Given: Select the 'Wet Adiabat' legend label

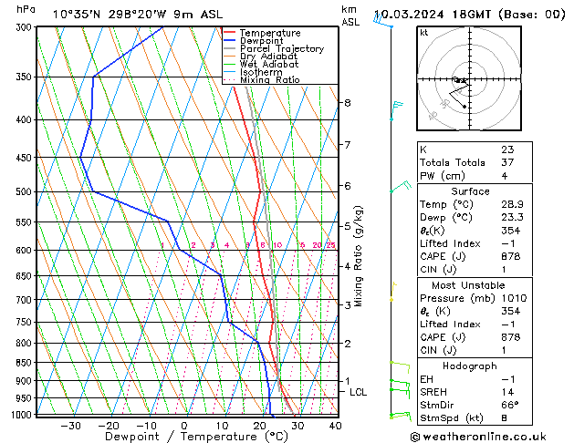Looking at the screenshot, I should click(x=269, y=64).
